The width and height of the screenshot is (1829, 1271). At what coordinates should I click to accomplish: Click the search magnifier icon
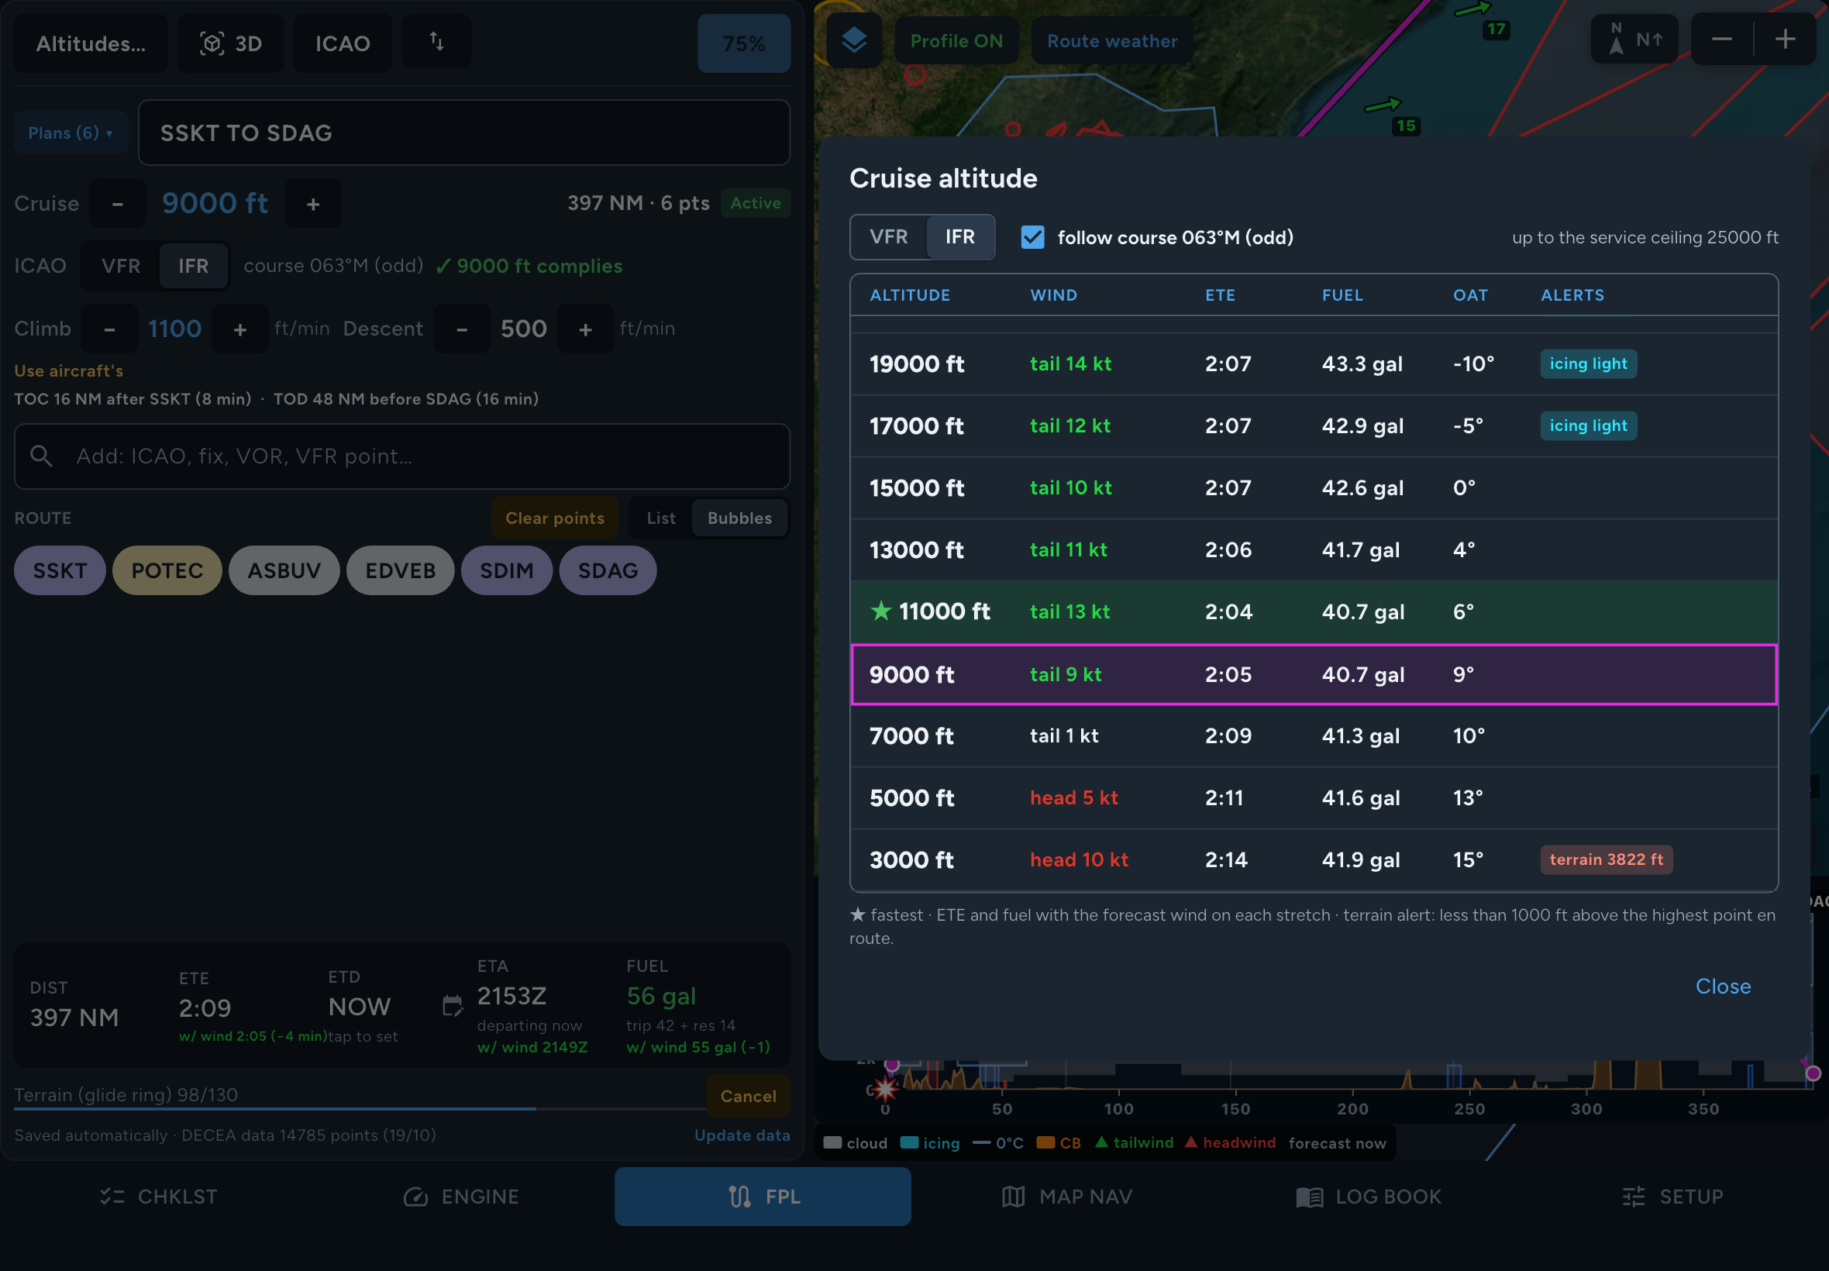[41, 456]
